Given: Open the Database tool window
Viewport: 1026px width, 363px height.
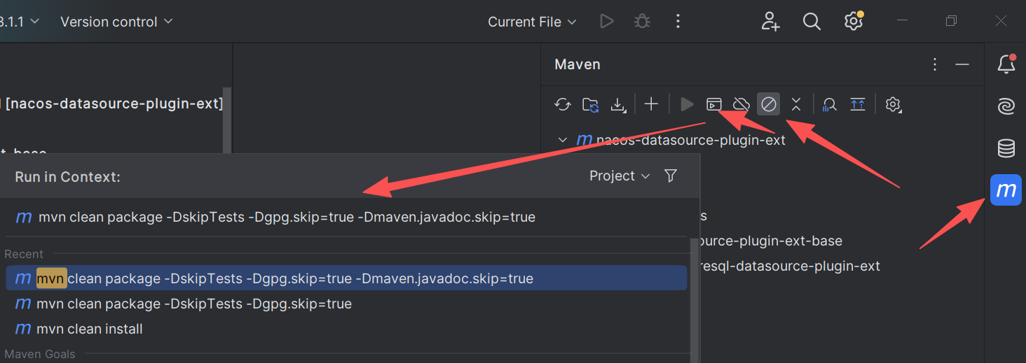Looking at the screenshot, I should [x=1006, y=149].
